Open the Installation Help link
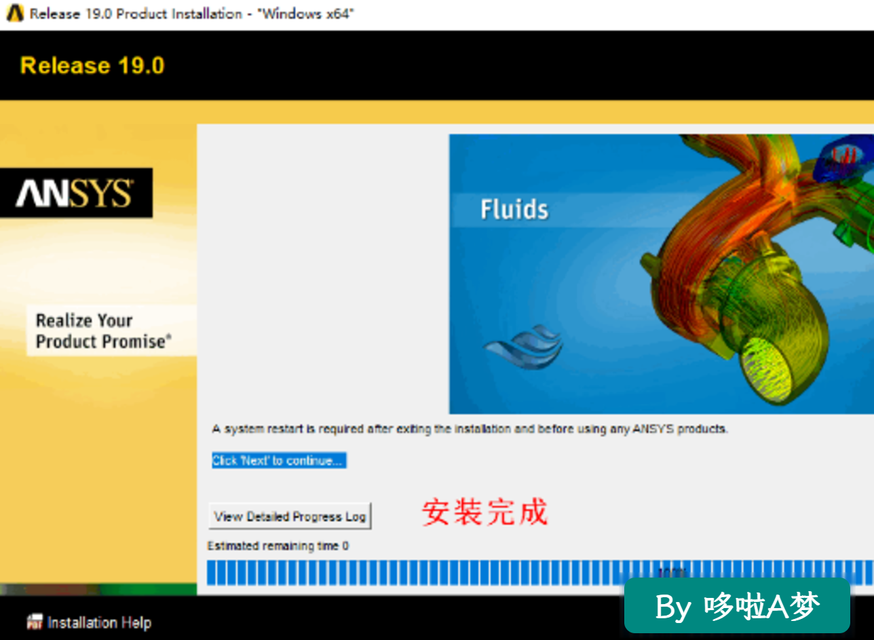Viewport: 874px width, 640px height. point(99,622)
